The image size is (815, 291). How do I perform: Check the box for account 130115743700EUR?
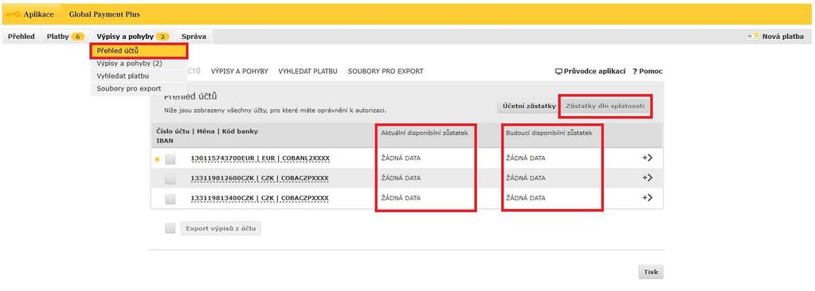coord(170,159)
